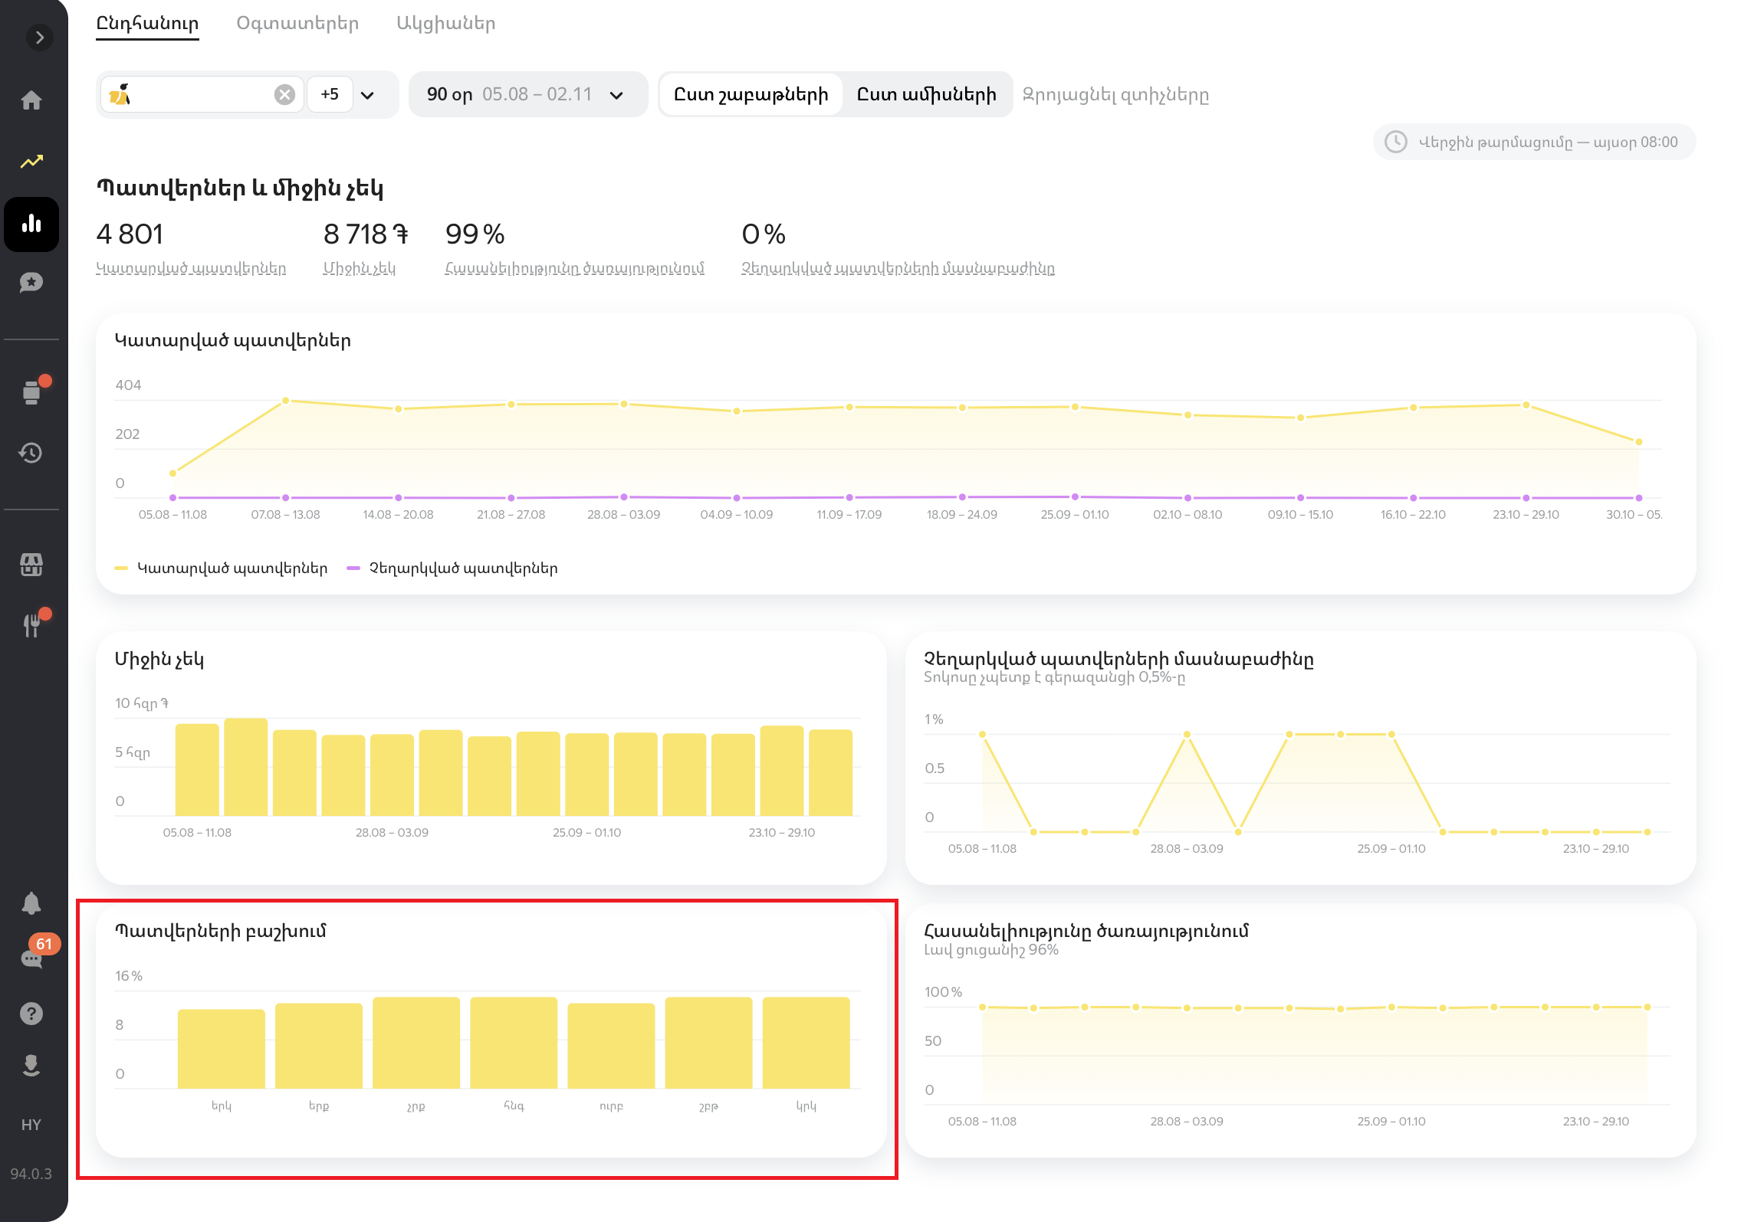This screenshot has width=1741, height=1222.
Task: Open the notifications bell icon
Action: (x=31, y=903)
